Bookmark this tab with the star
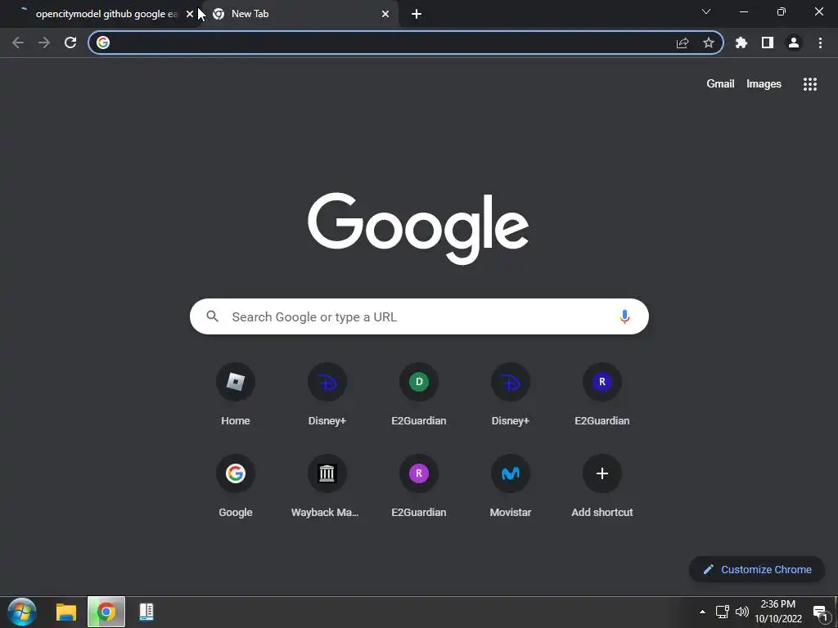 [709, 43]
